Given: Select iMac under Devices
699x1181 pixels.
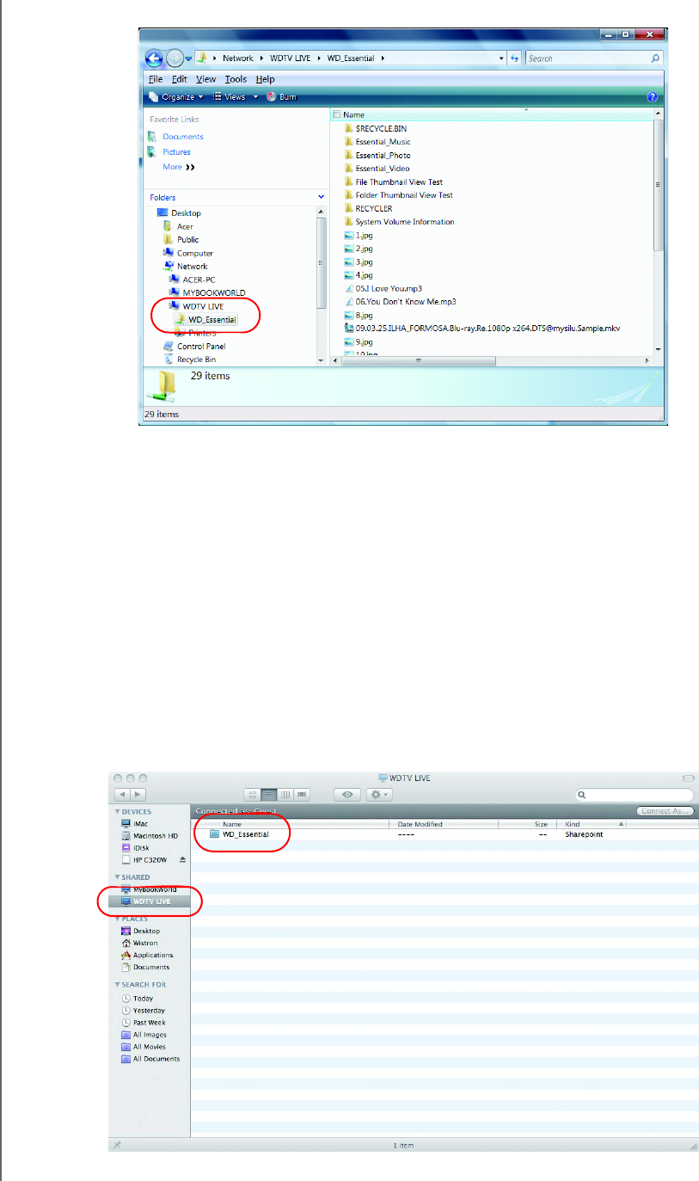Looking at the screenshot, I should (x=133, y=823).
